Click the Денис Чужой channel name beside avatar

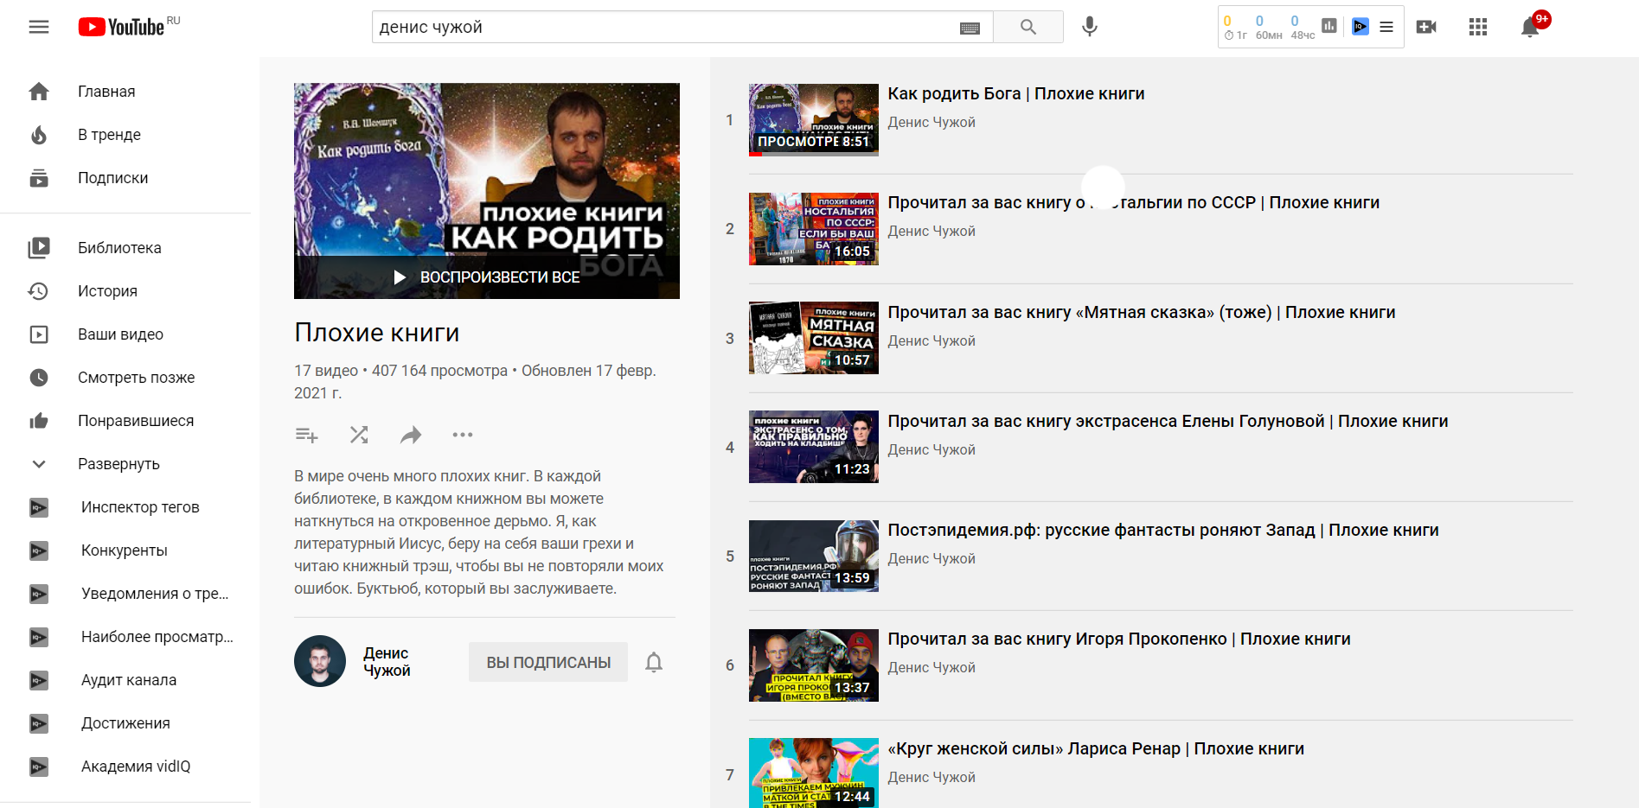pos(387,662)
